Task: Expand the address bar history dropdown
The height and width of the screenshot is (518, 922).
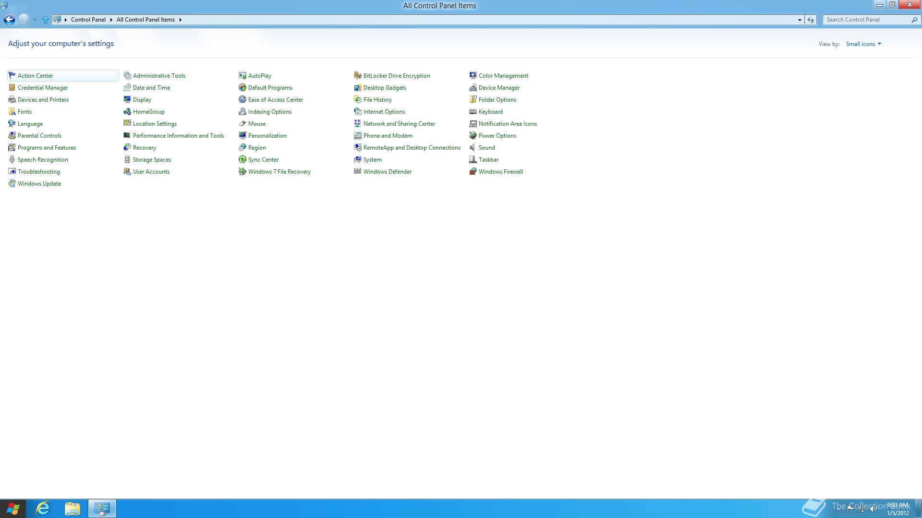Action: click(800, 20)
